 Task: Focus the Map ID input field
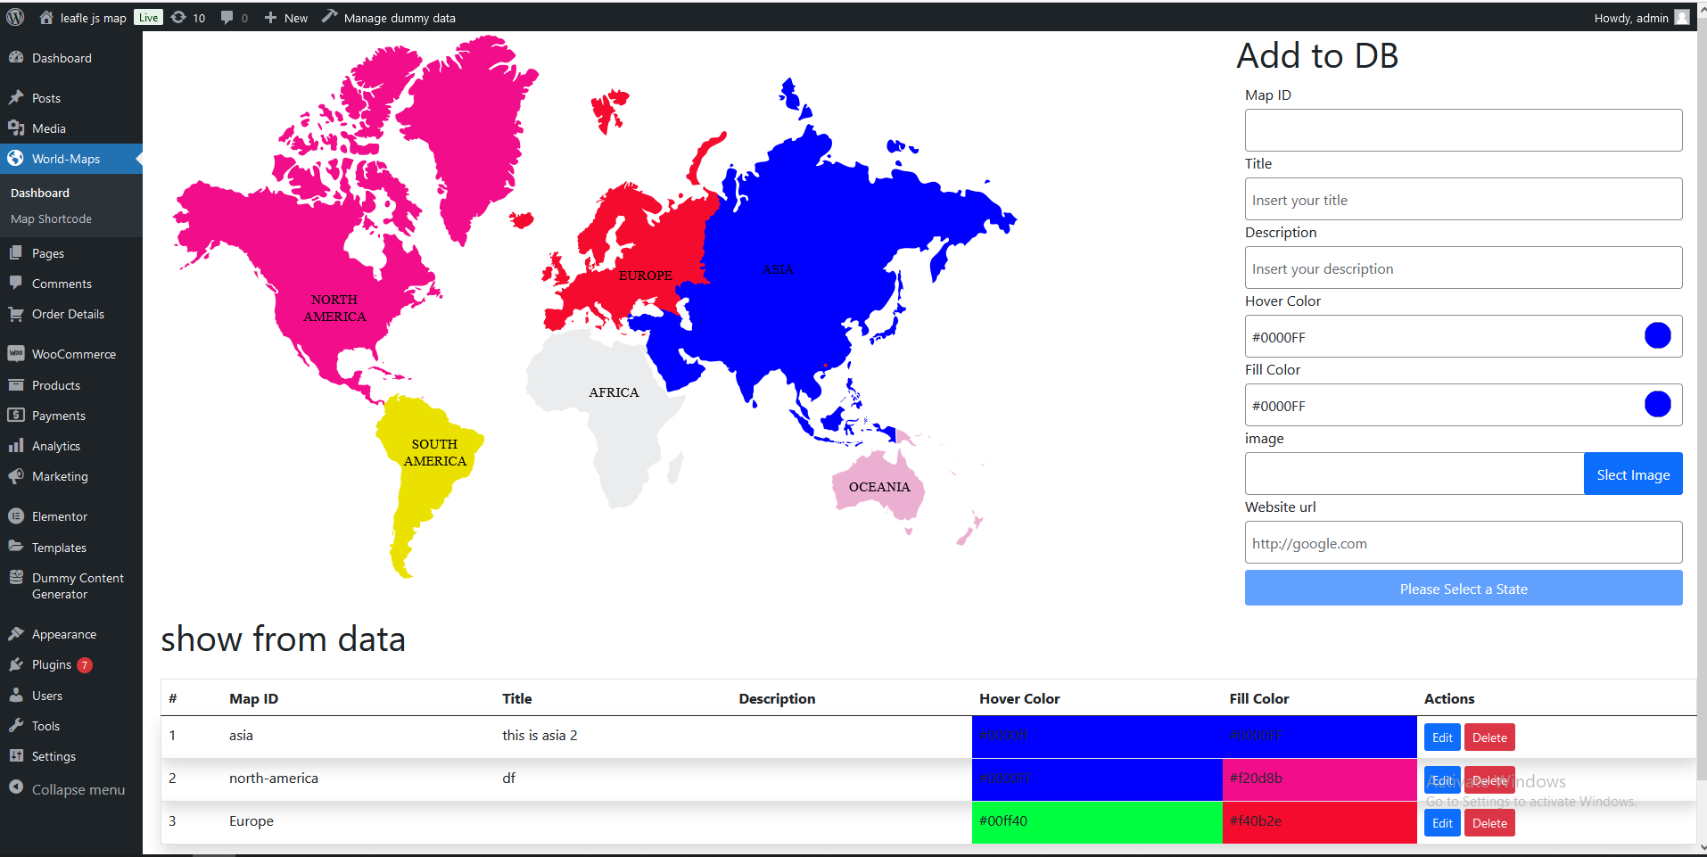click(1464, 130)
